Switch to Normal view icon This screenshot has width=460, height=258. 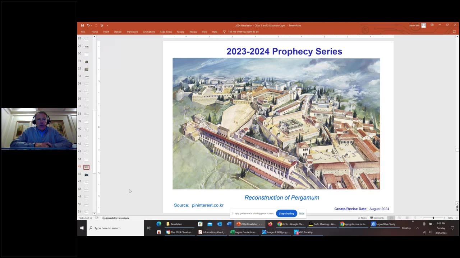[391, 218]
